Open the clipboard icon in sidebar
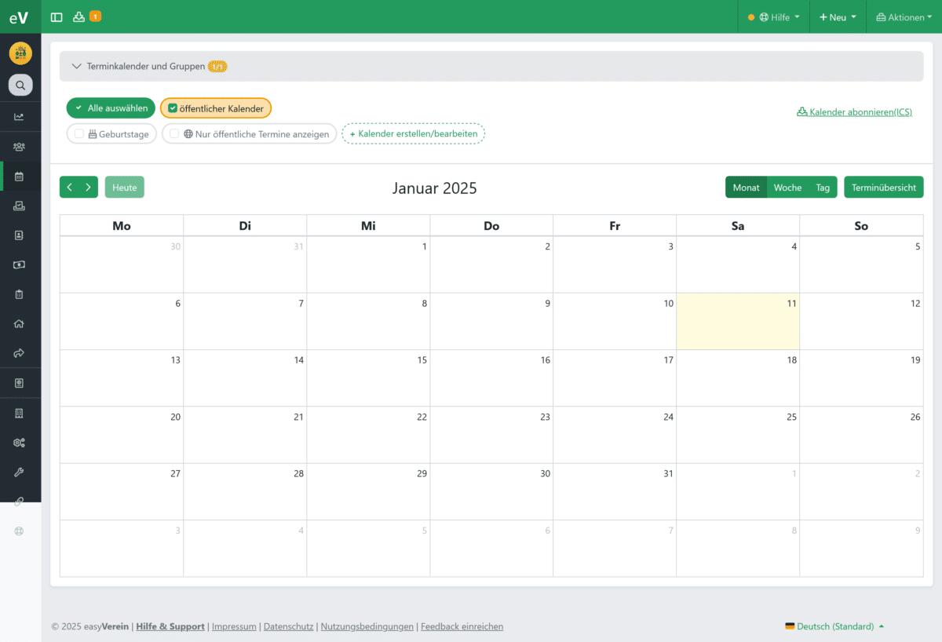Screen dimensions: 942x642 [x=20, y=294]
